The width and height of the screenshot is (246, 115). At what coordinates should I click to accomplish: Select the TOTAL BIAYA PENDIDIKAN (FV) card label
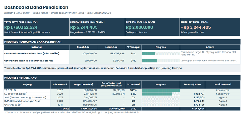(x=21, y=22)
